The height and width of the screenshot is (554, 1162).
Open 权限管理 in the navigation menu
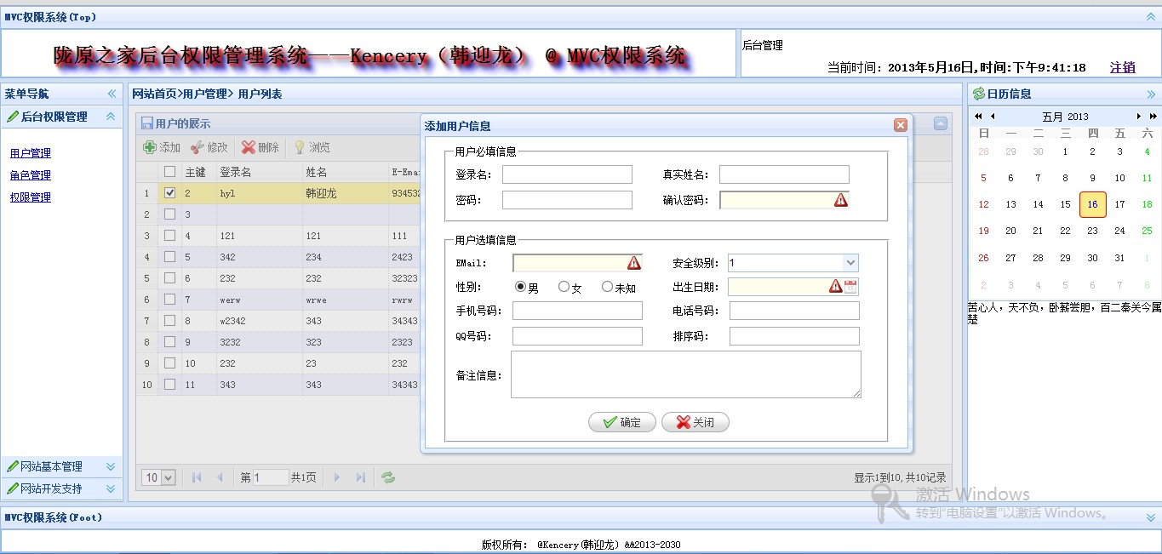[x=31, y=197]
